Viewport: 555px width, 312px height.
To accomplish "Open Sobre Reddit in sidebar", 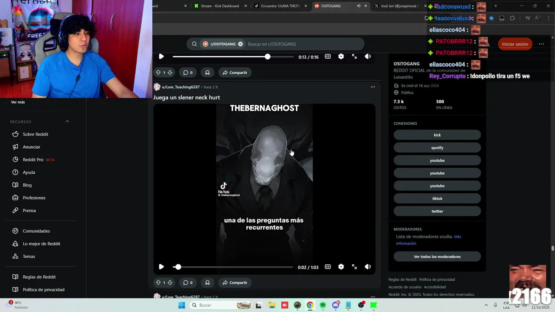I will [x=36, y=134].
